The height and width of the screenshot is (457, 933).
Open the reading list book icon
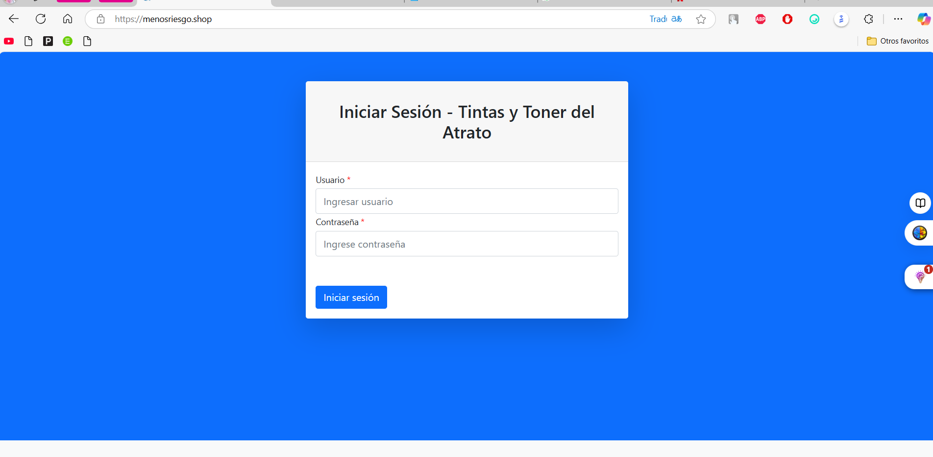(920, 203)
